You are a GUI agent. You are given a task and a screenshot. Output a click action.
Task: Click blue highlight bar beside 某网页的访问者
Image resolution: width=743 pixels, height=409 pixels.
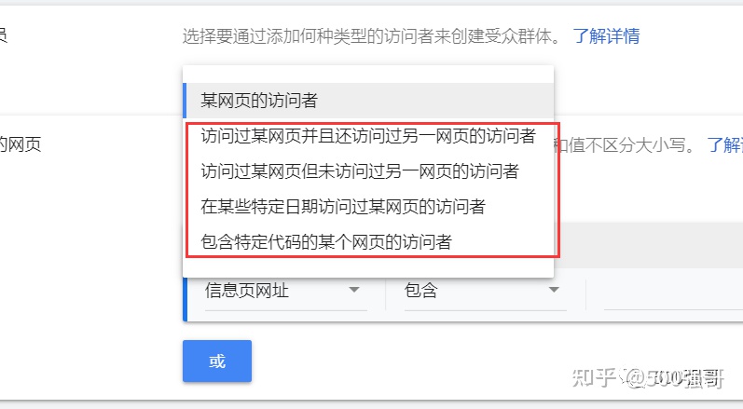pos(185,101)
